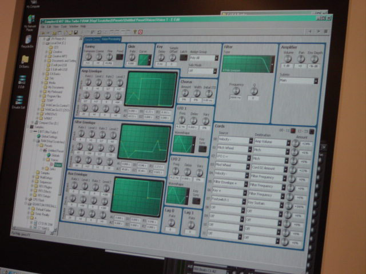This screenshot has width=366, height=274.
Task: Toggle the Tuning Fixed button
Action: (x=120, y=57)
